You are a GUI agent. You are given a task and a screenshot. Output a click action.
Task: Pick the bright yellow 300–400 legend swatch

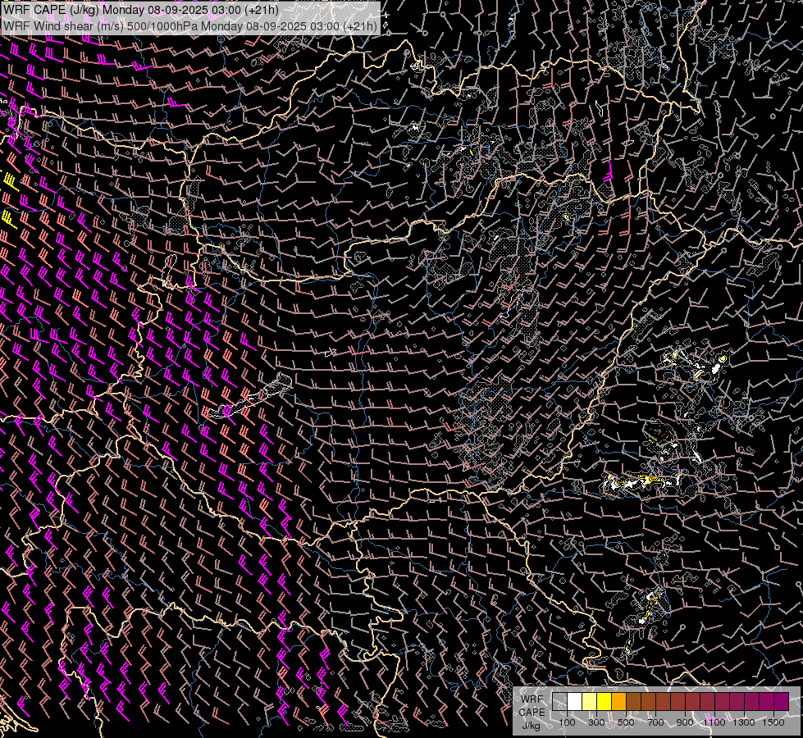604,701
